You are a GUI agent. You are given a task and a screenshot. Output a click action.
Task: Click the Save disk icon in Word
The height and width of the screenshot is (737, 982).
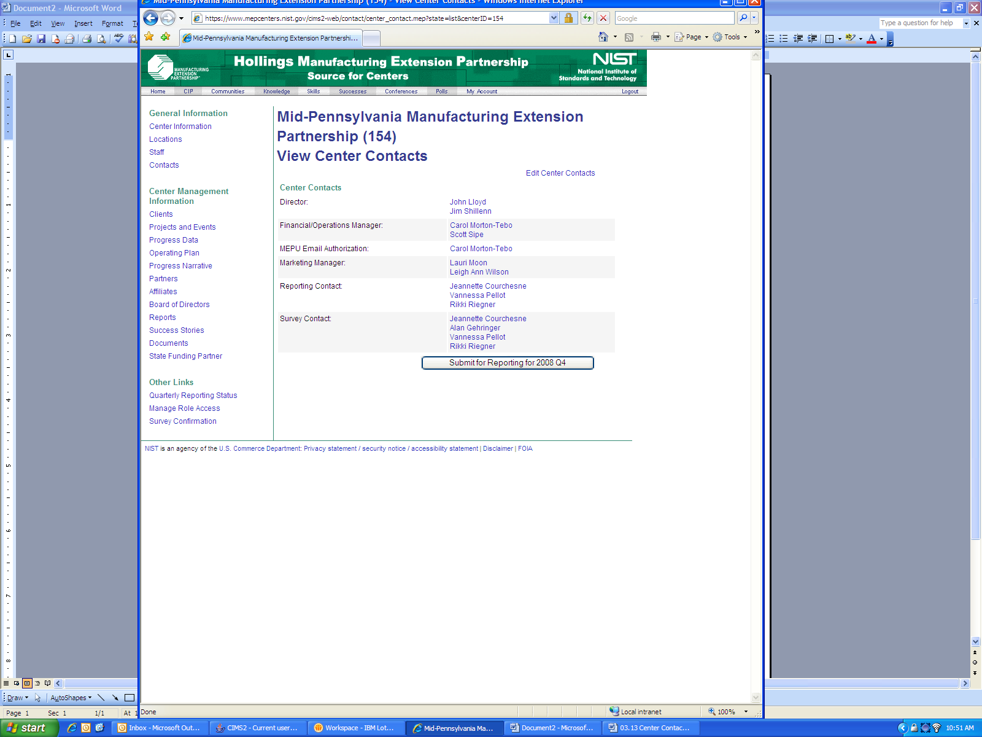41,39
